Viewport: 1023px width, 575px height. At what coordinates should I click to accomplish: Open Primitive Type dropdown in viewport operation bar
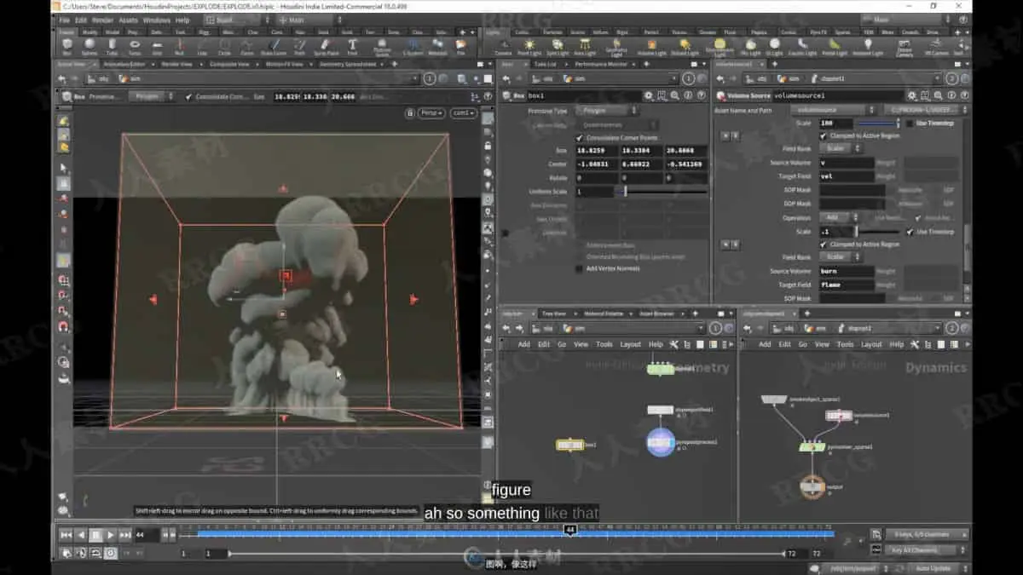[153, 97]
